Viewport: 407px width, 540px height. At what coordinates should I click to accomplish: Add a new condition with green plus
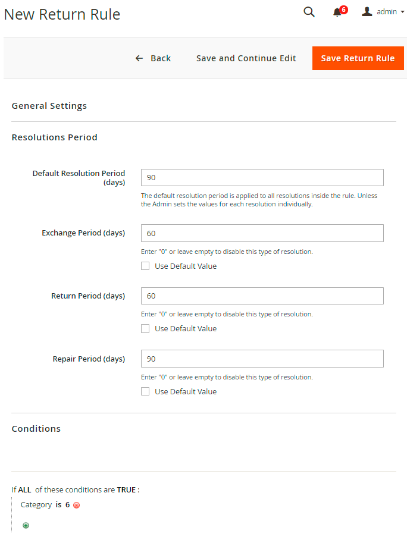pos(26,525)
